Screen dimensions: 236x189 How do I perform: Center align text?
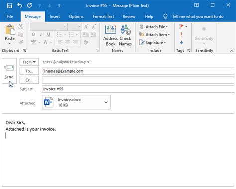[68, 42]
